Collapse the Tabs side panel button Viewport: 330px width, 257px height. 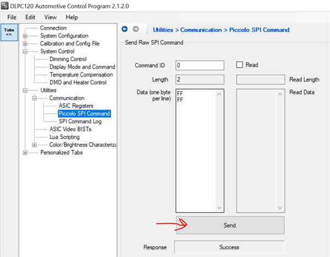point(9,32)
